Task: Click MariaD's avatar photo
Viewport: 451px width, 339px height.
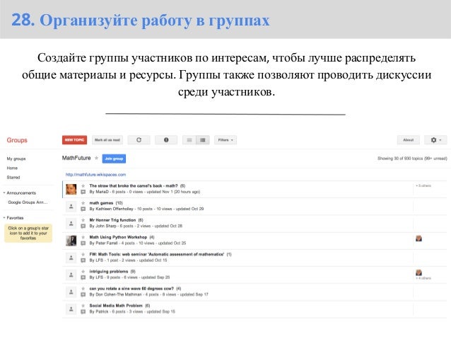Action: [71, 189]
